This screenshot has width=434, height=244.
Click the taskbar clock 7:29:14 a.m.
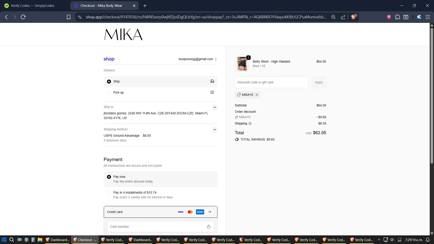point(414,240)
